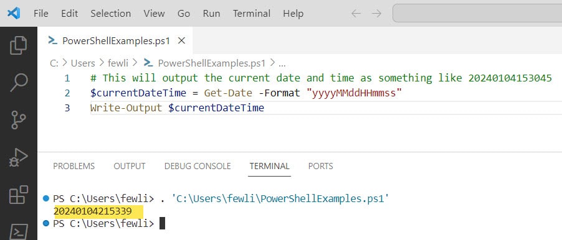The height and width of the screenshot is (240, 562).
Task: Click the blue command marker beside the script command
Action: 45,198
